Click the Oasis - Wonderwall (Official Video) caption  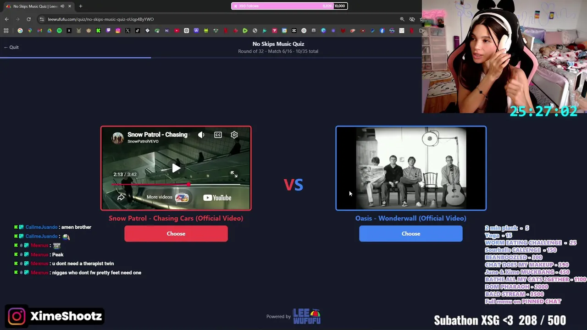click(411, 218)
